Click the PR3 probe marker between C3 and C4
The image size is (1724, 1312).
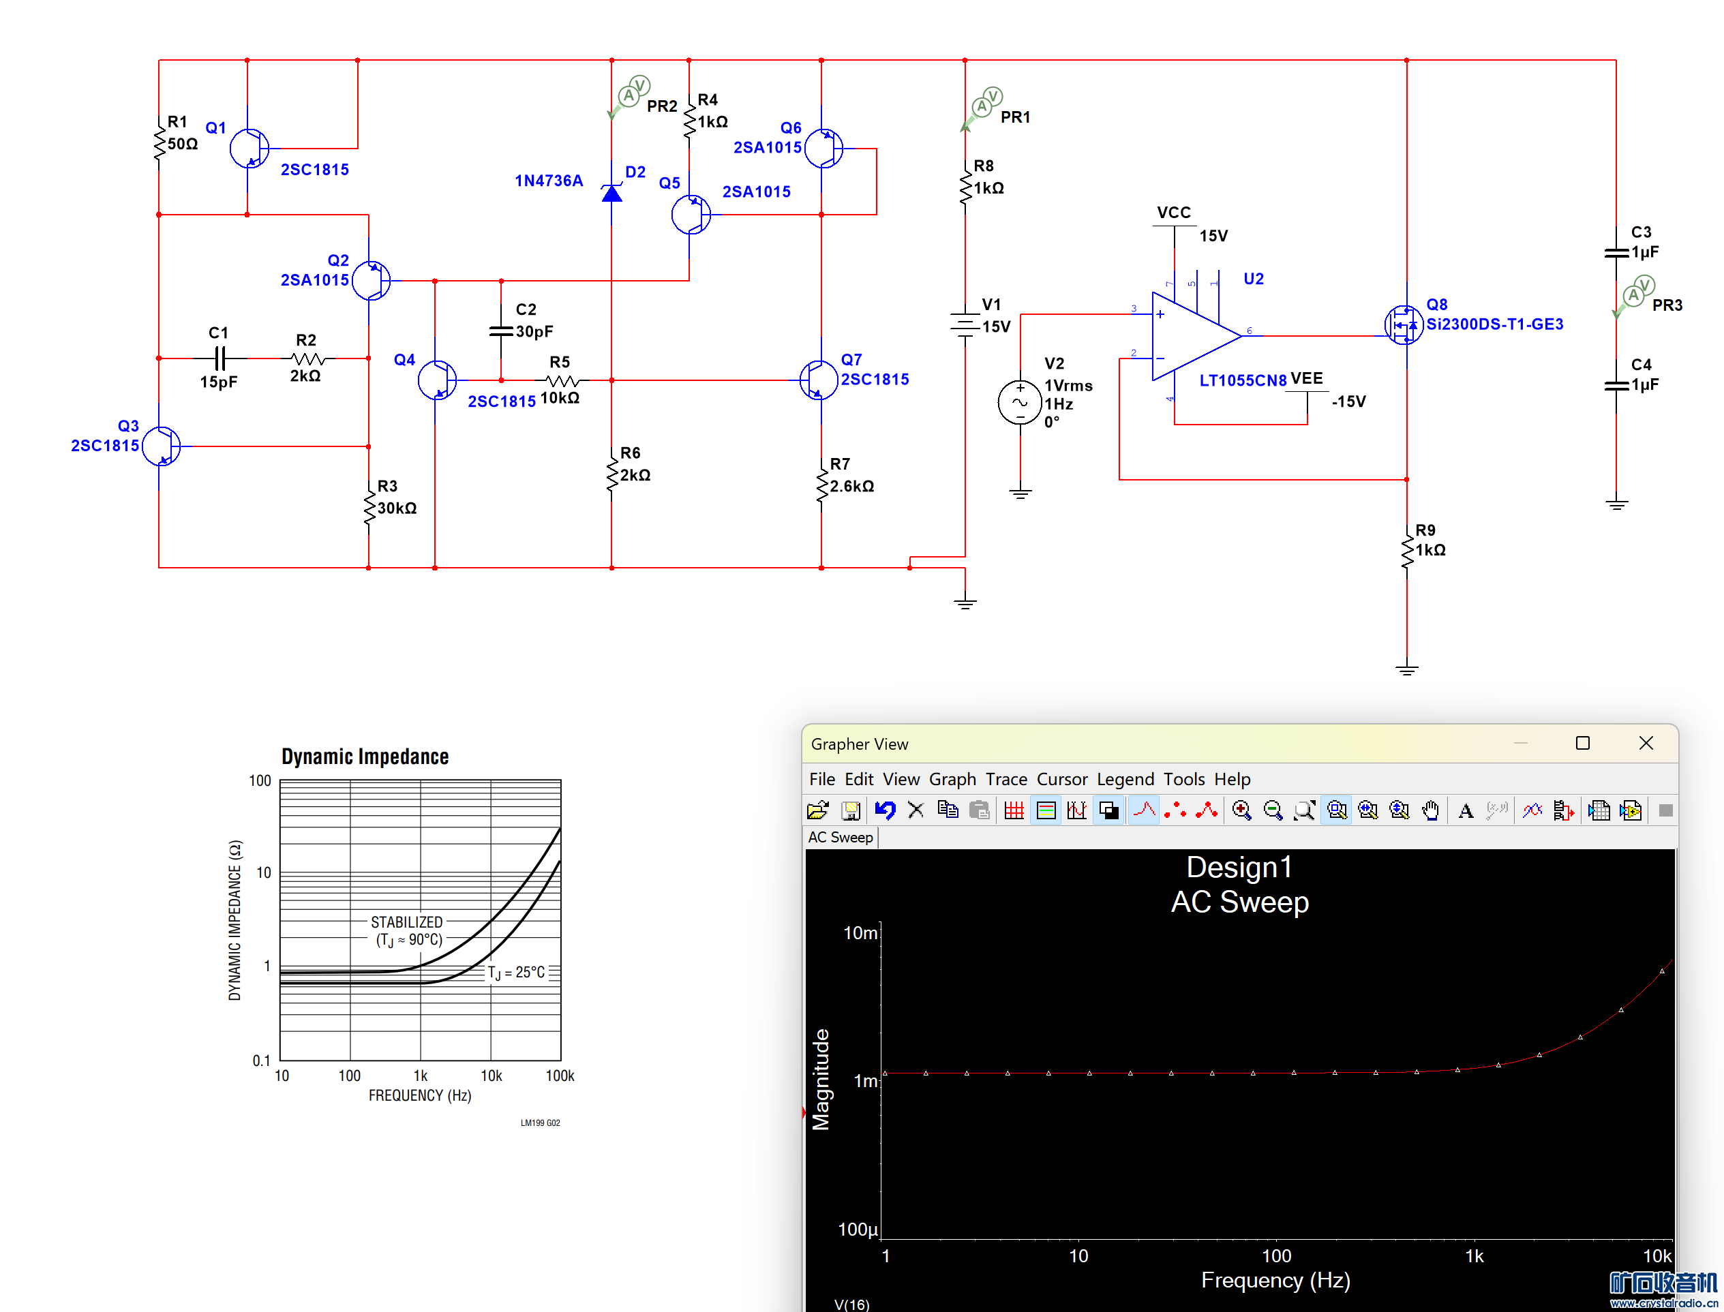1635,295
